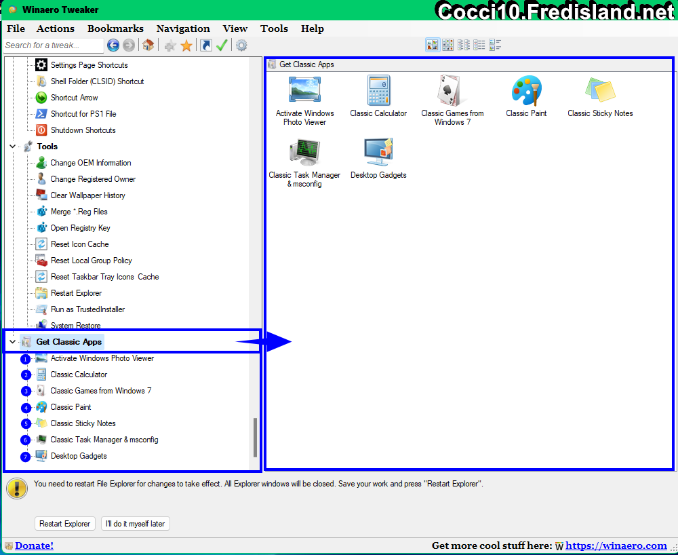Open Desktop Gadgets large icon
Viewport: 678px width, 555px height.
(378, 152)
